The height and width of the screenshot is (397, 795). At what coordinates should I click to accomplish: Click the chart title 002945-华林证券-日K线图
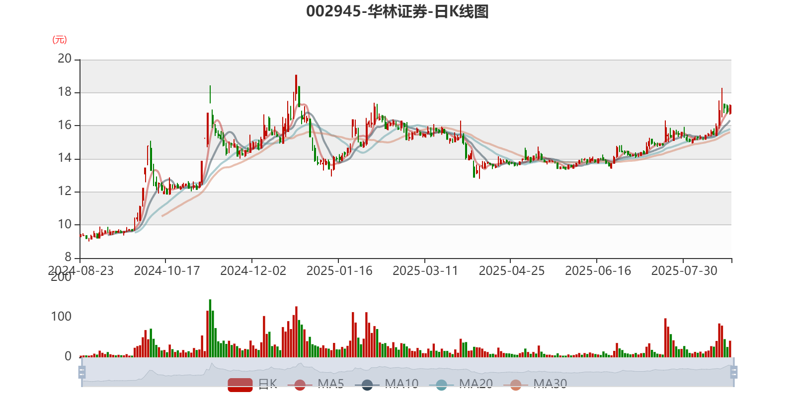397,11
